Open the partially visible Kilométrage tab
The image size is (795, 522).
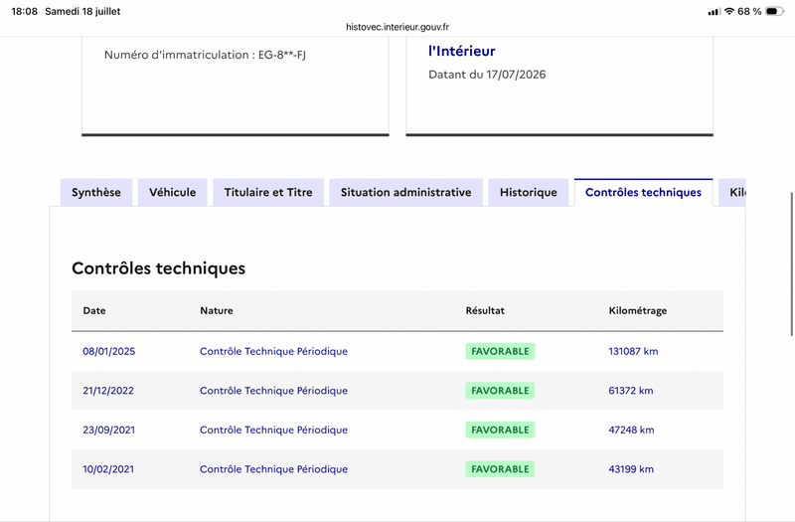click(732, 192)
